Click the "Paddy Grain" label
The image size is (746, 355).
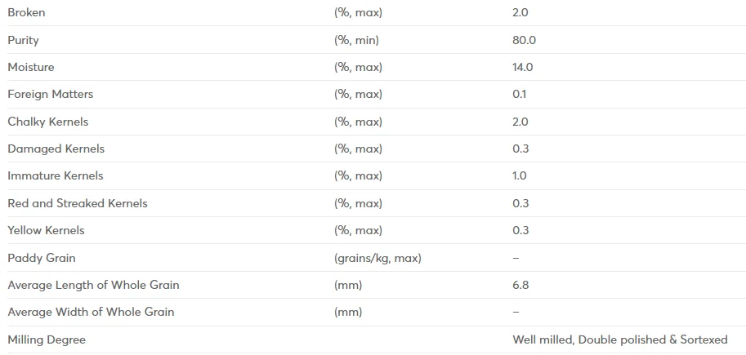pos(42,258)
